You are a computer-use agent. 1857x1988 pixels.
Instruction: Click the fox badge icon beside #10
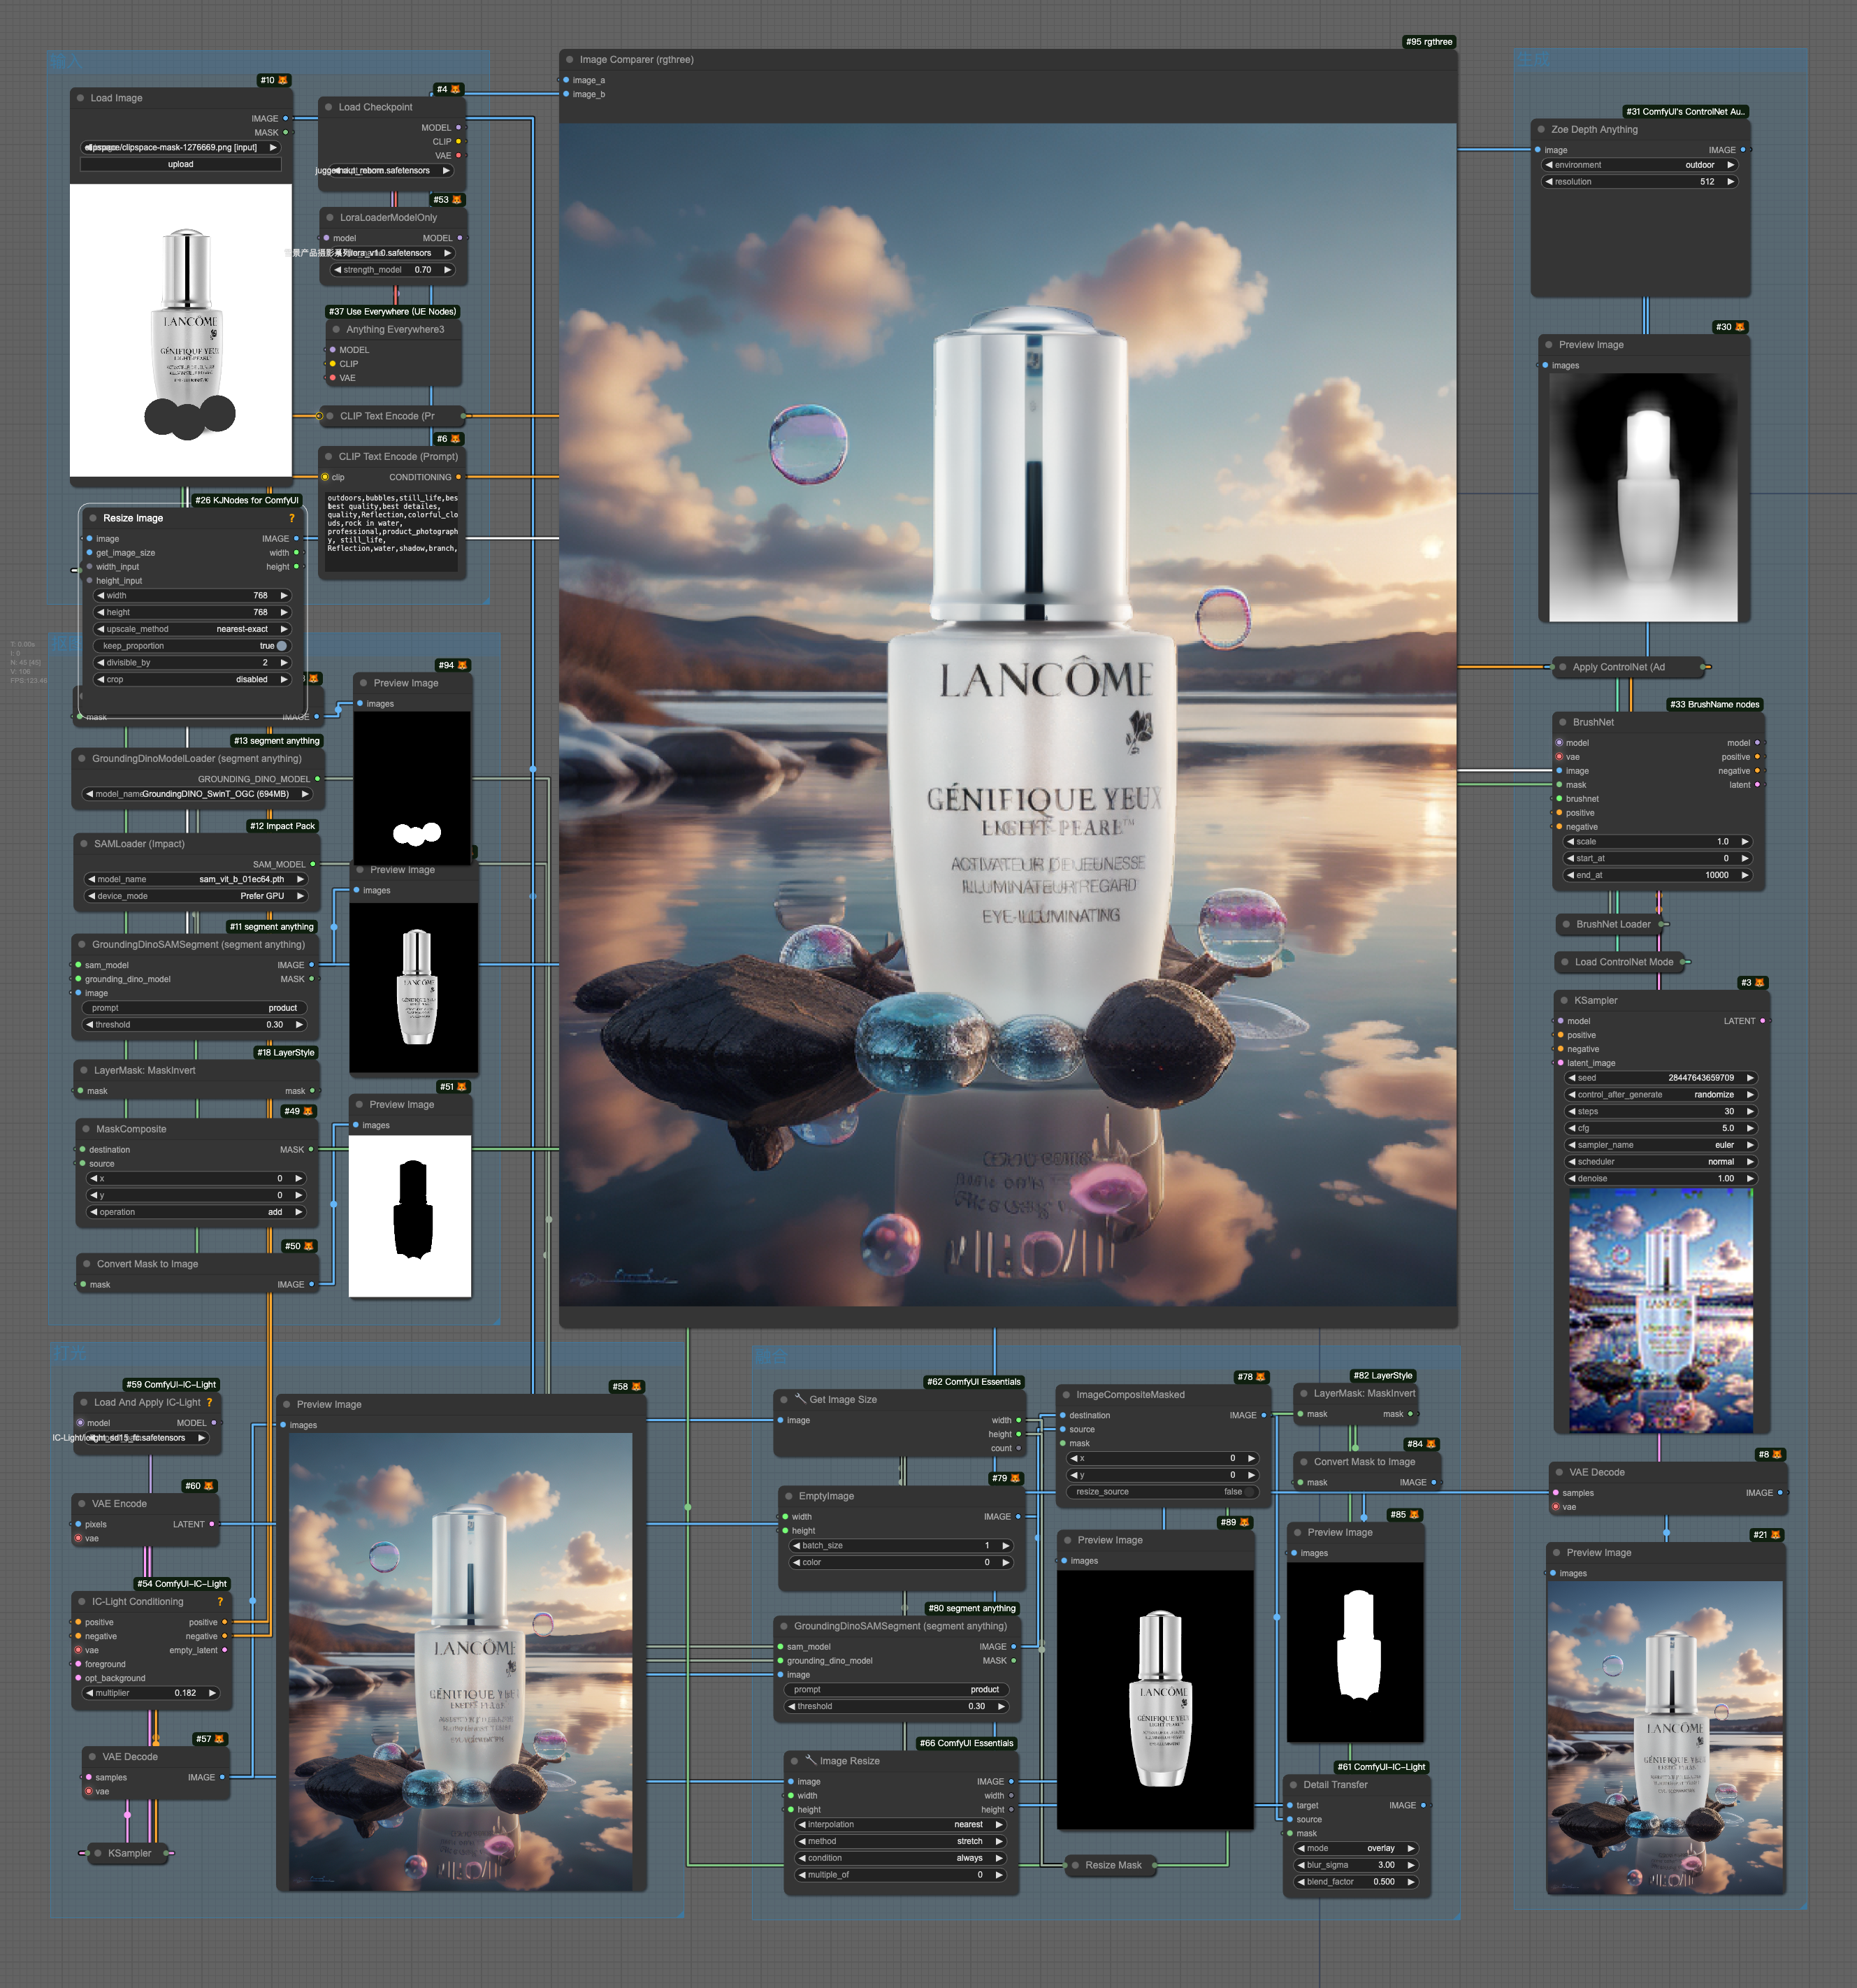283,80
